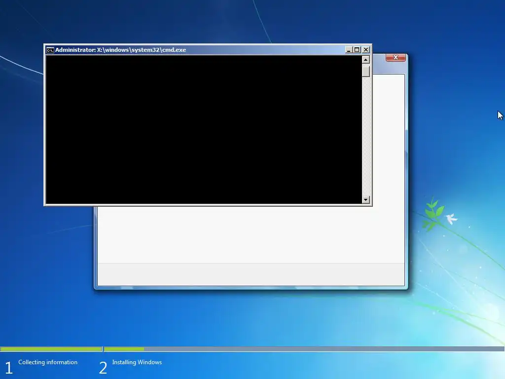Click the 'Collecting information' step label
The image size is (505, 379).
(x=48, y=362)
